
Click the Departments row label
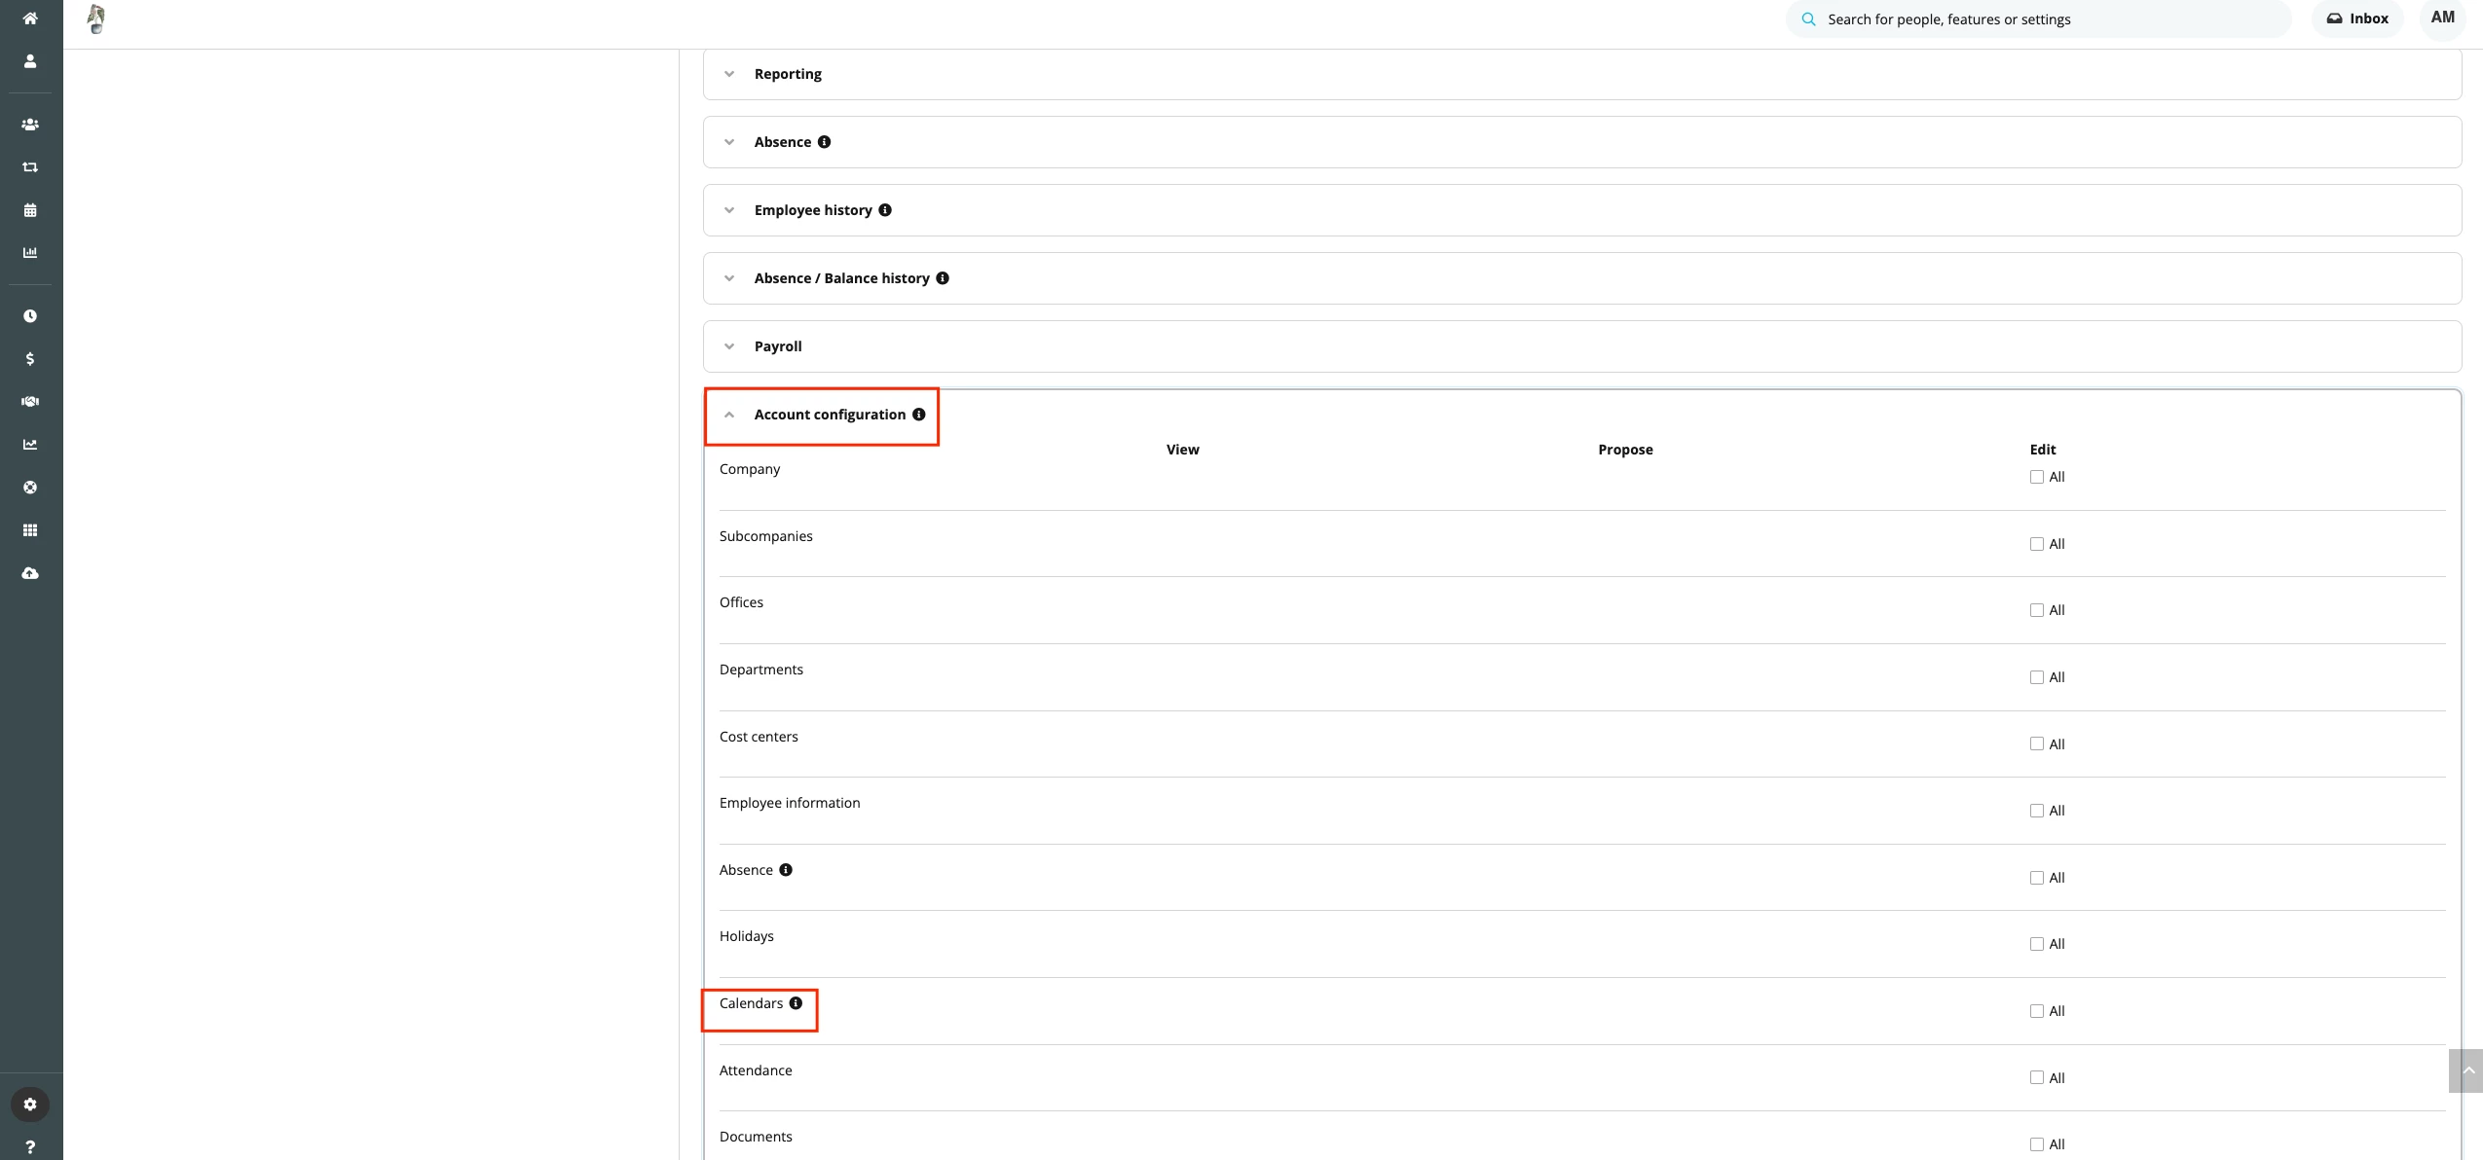point(761,670)
